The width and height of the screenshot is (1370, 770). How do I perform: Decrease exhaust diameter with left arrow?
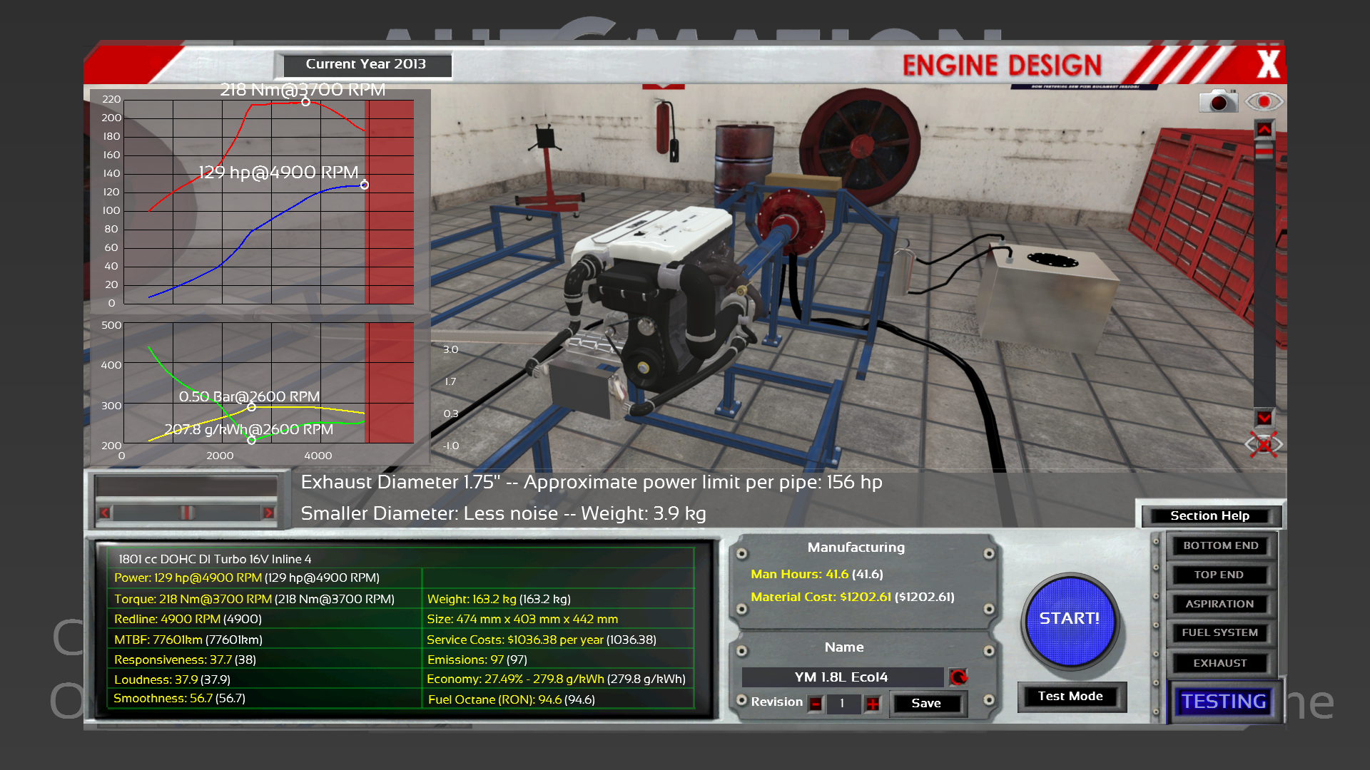(105, 513)
